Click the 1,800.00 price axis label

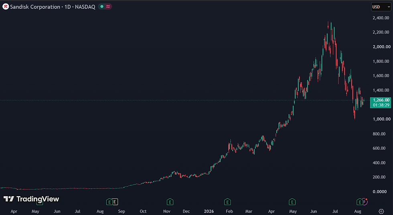pyautogui.click(x=381, y=61)
